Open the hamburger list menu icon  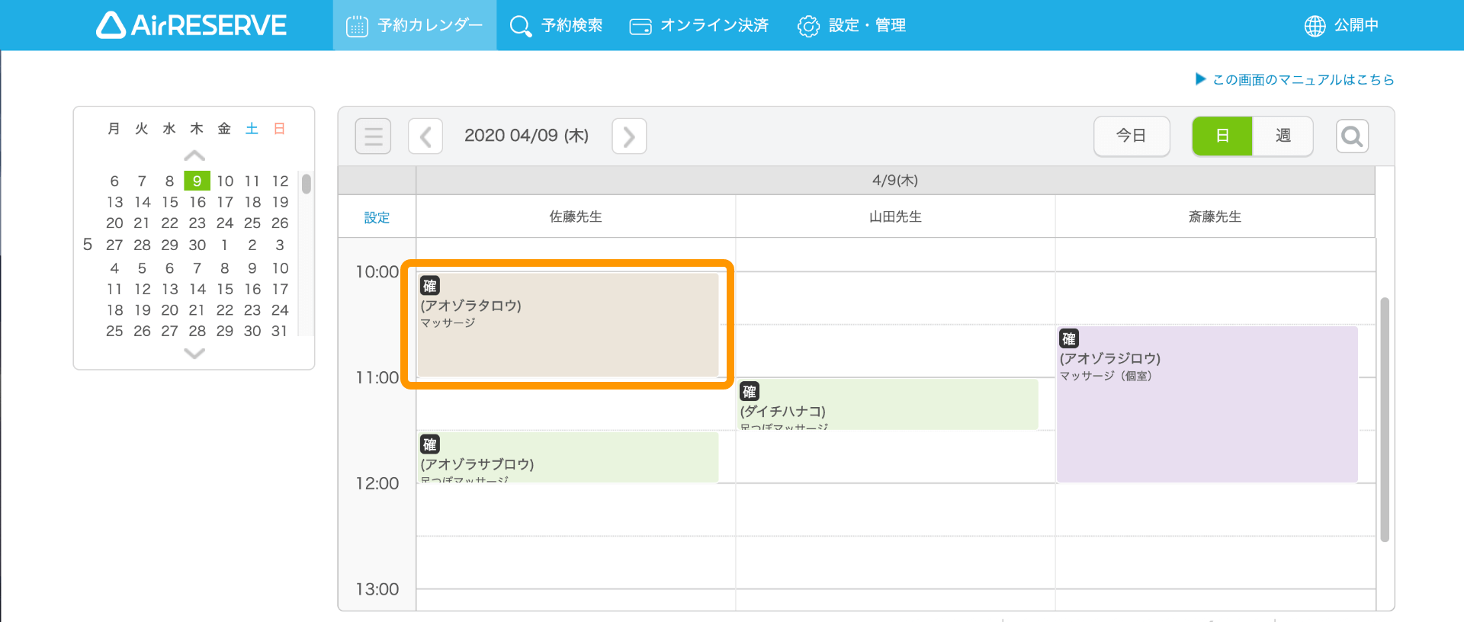pos(373,136)
